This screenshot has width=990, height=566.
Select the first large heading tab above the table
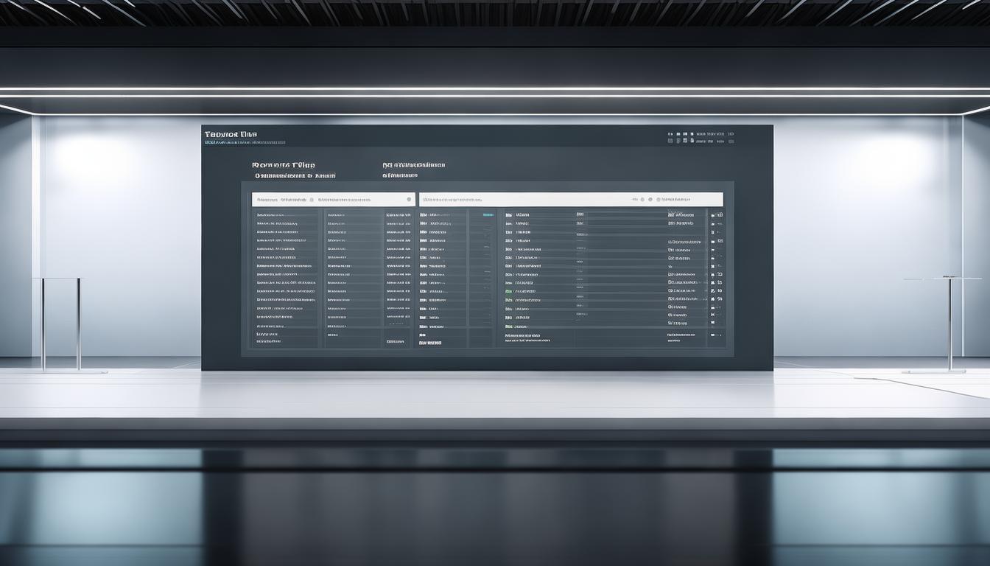(284, 166)
